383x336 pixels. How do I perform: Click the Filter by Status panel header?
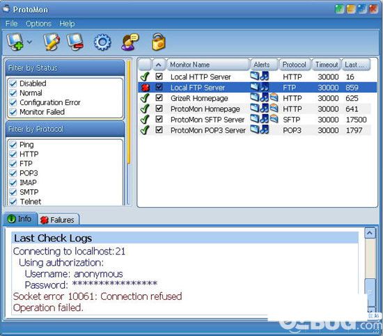(65, 68)
